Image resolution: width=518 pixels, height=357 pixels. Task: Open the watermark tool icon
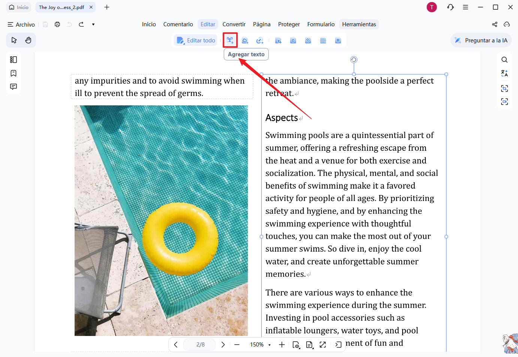[x=293, y=40]
